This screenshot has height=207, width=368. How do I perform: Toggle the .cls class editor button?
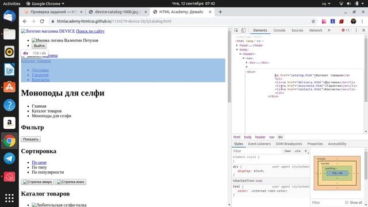click(297, 151)
